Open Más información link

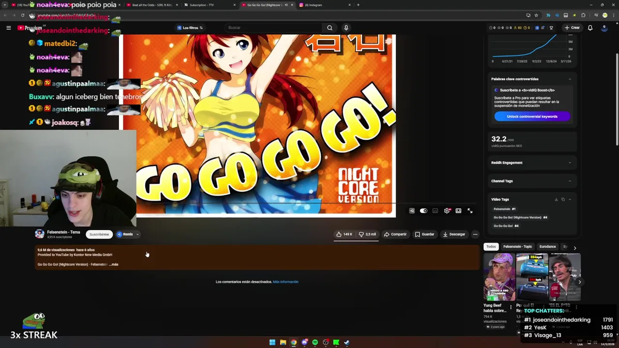(285, 282)
